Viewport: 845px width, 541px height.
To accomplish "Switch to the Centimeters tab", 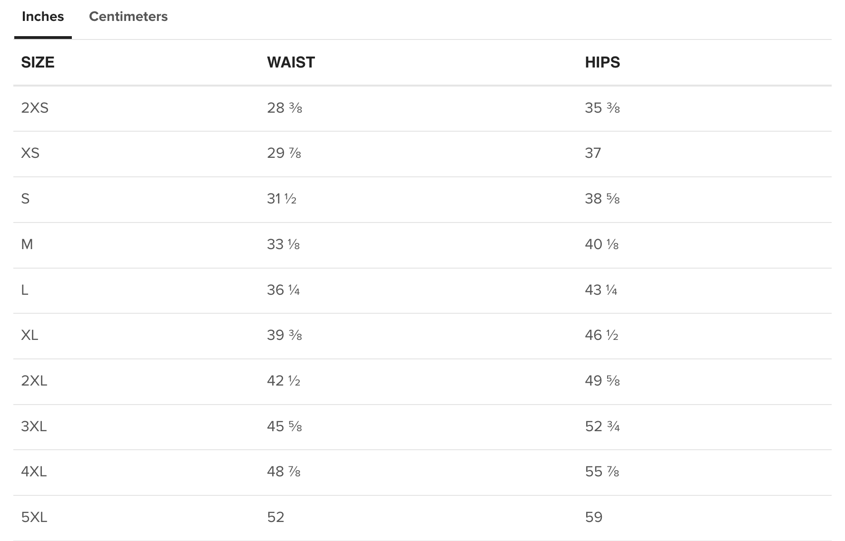I will click(x=128, y=17).
